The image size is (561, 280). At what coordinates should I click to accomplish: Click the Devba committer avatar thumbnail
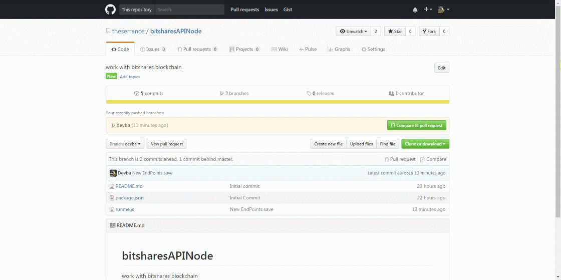pos(113,173)
